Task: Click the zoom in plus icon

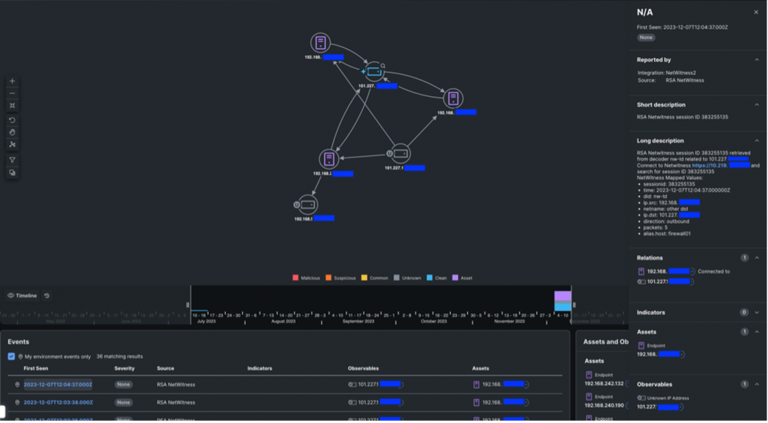Action: click(x=12, y=81)
